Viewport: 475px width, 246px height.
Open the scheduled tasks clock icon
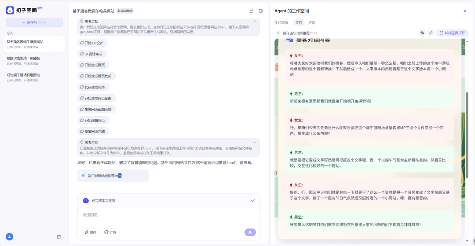59,237
